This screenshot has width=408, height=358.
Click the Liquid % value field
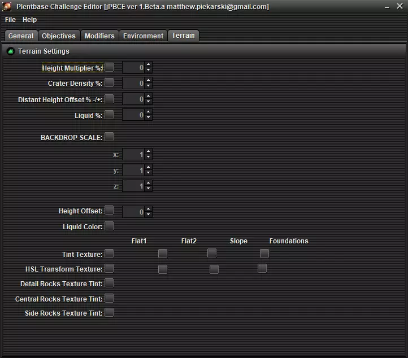[x=134, y=115]
